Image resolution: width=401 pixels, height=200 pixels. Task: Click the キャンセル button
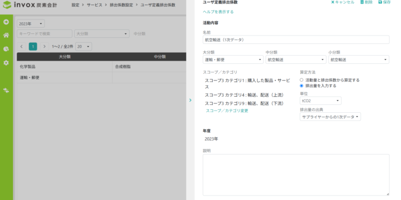pyautogui.click(x=343, y=2)
